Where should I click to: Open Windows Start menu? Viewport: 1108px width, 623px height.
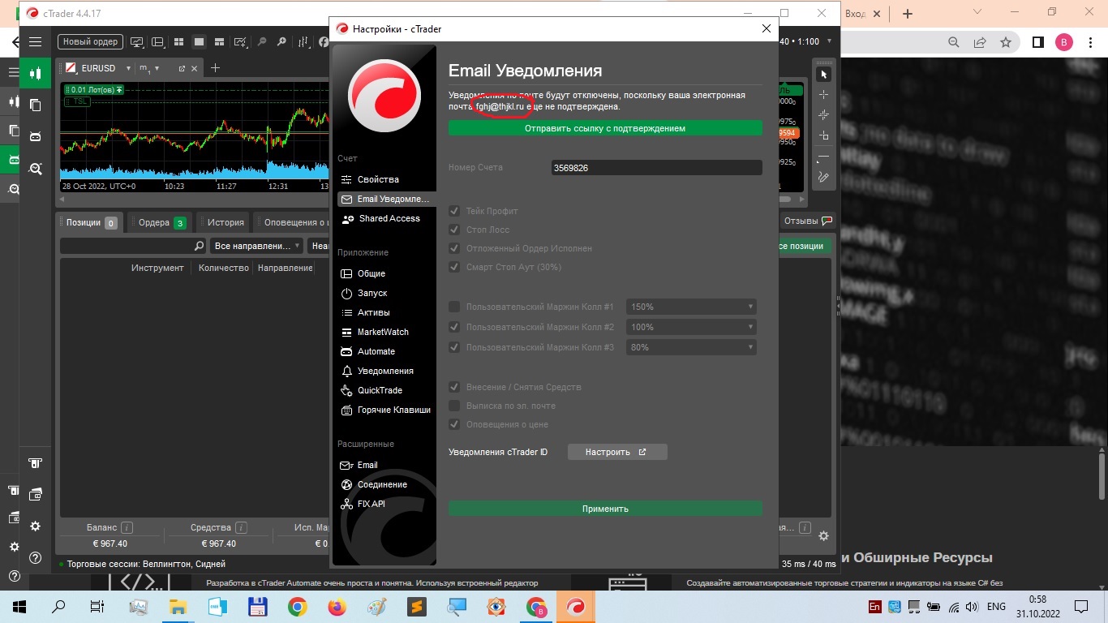pyautogui.click(x=19, y=606)
